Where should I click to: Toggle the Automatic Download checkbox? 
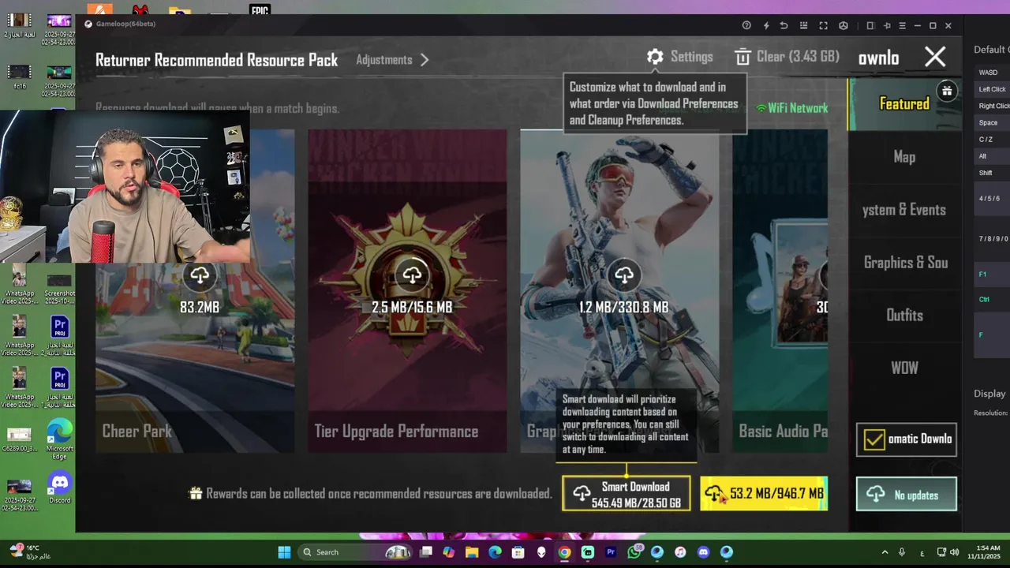click(x=874, y=439)
